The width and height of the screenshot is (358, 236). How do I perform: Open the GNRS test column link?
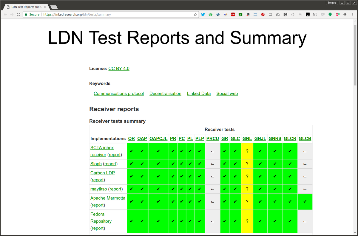275,139
